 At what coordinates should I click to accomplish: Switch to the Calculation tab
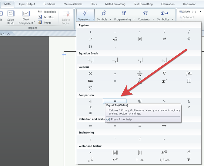click(x=168, y=4)
